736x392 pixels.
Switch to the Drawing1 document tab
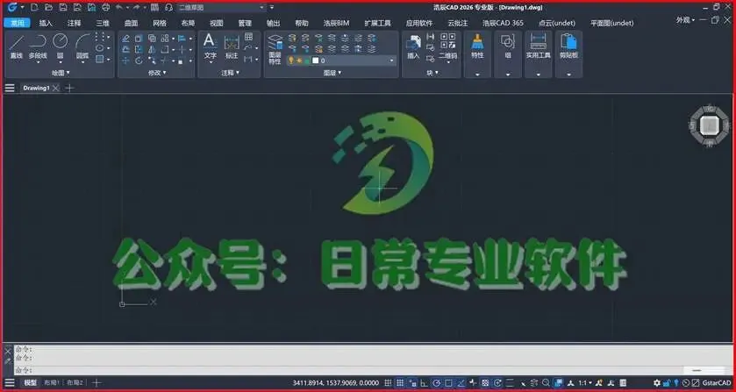[x=36, y=88]
